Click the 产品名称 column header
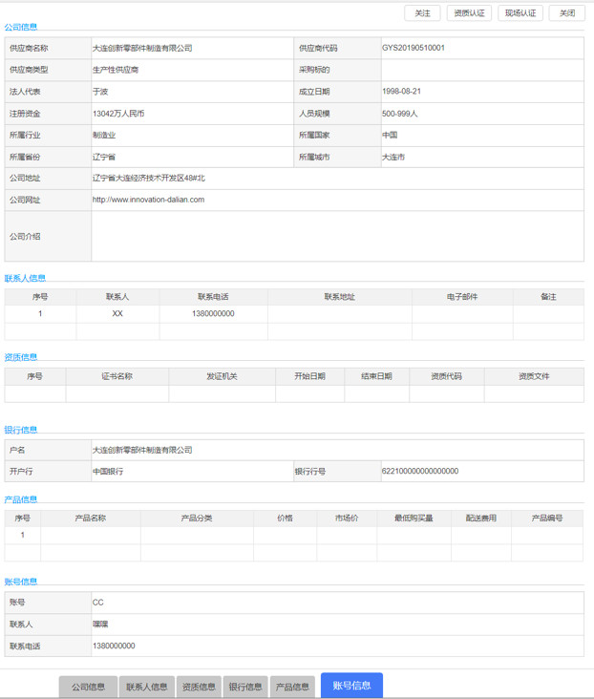The width and height of the screenshot is (594, 699). 90,518
